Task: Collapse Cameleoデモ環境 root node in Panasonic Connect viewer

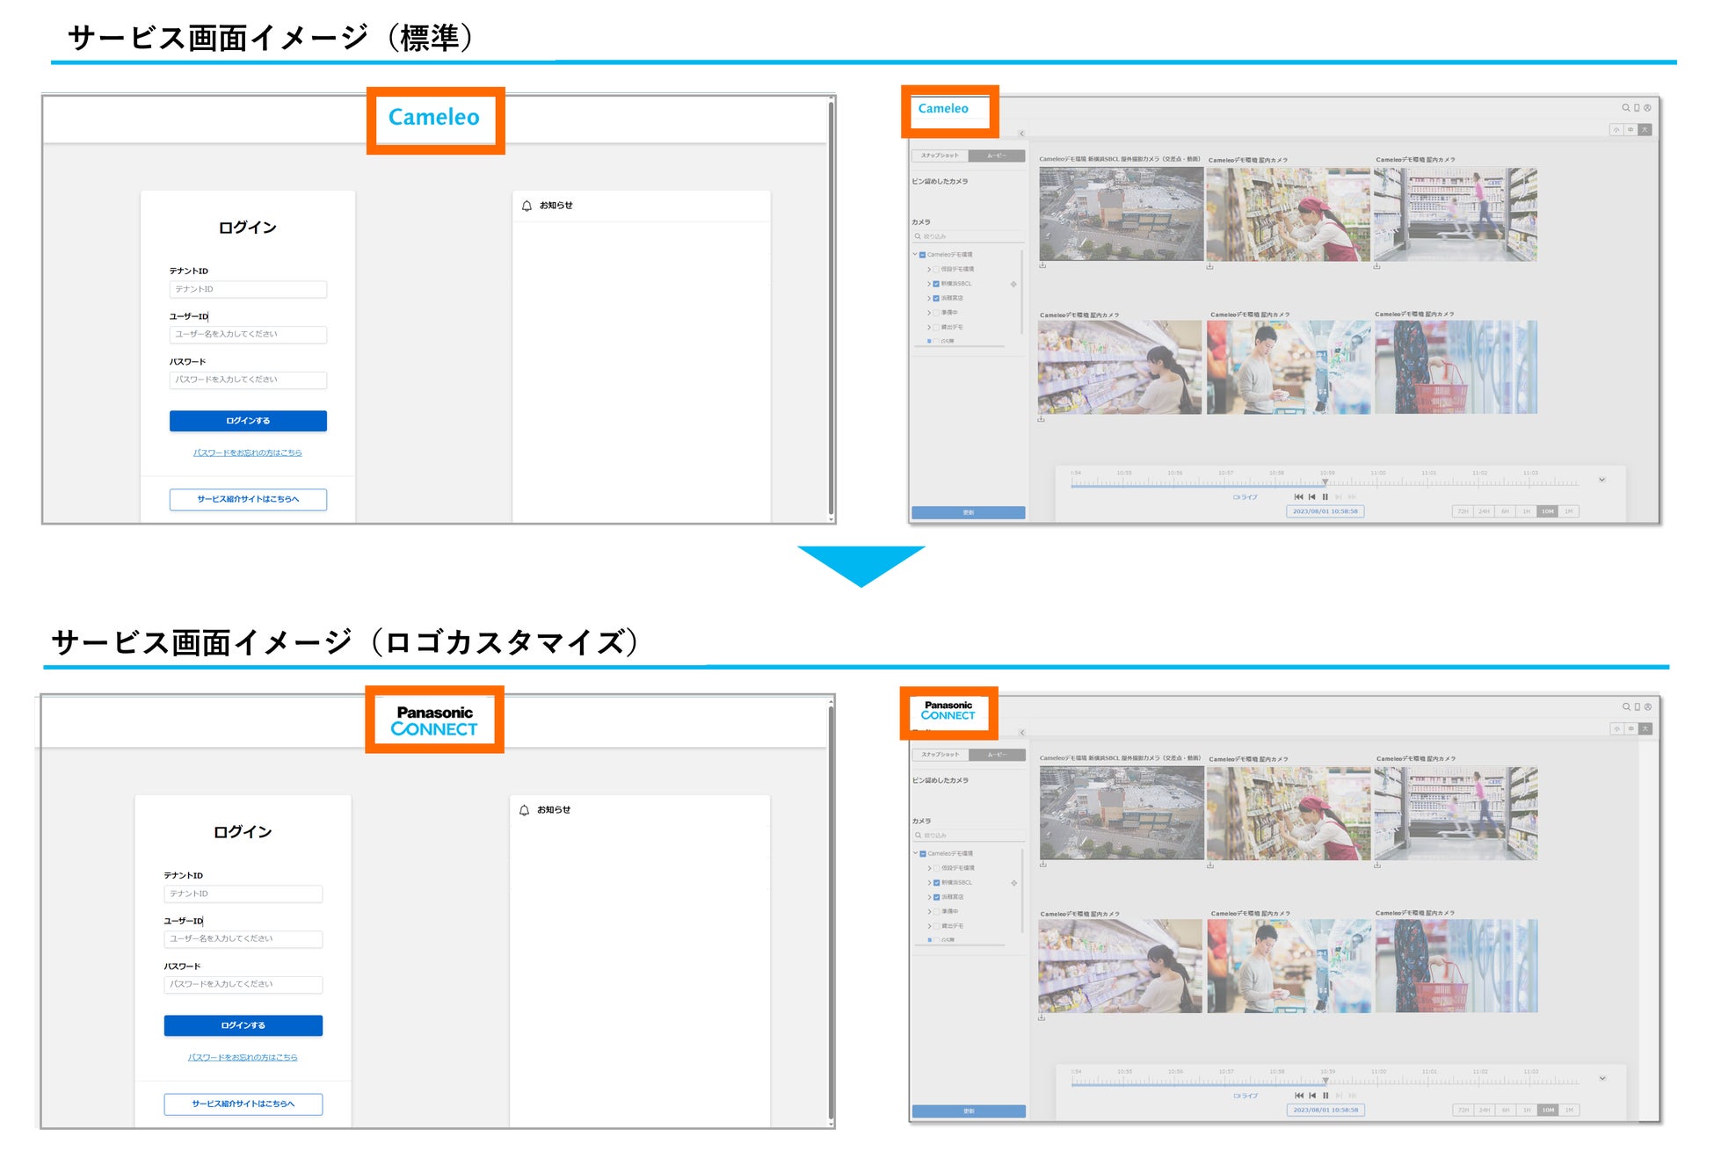Action: 915,853
